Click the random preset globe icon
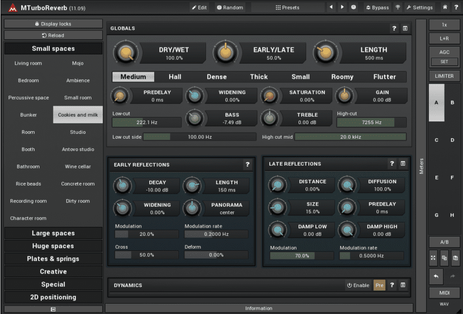463x314 pixels. click(353, 7)
